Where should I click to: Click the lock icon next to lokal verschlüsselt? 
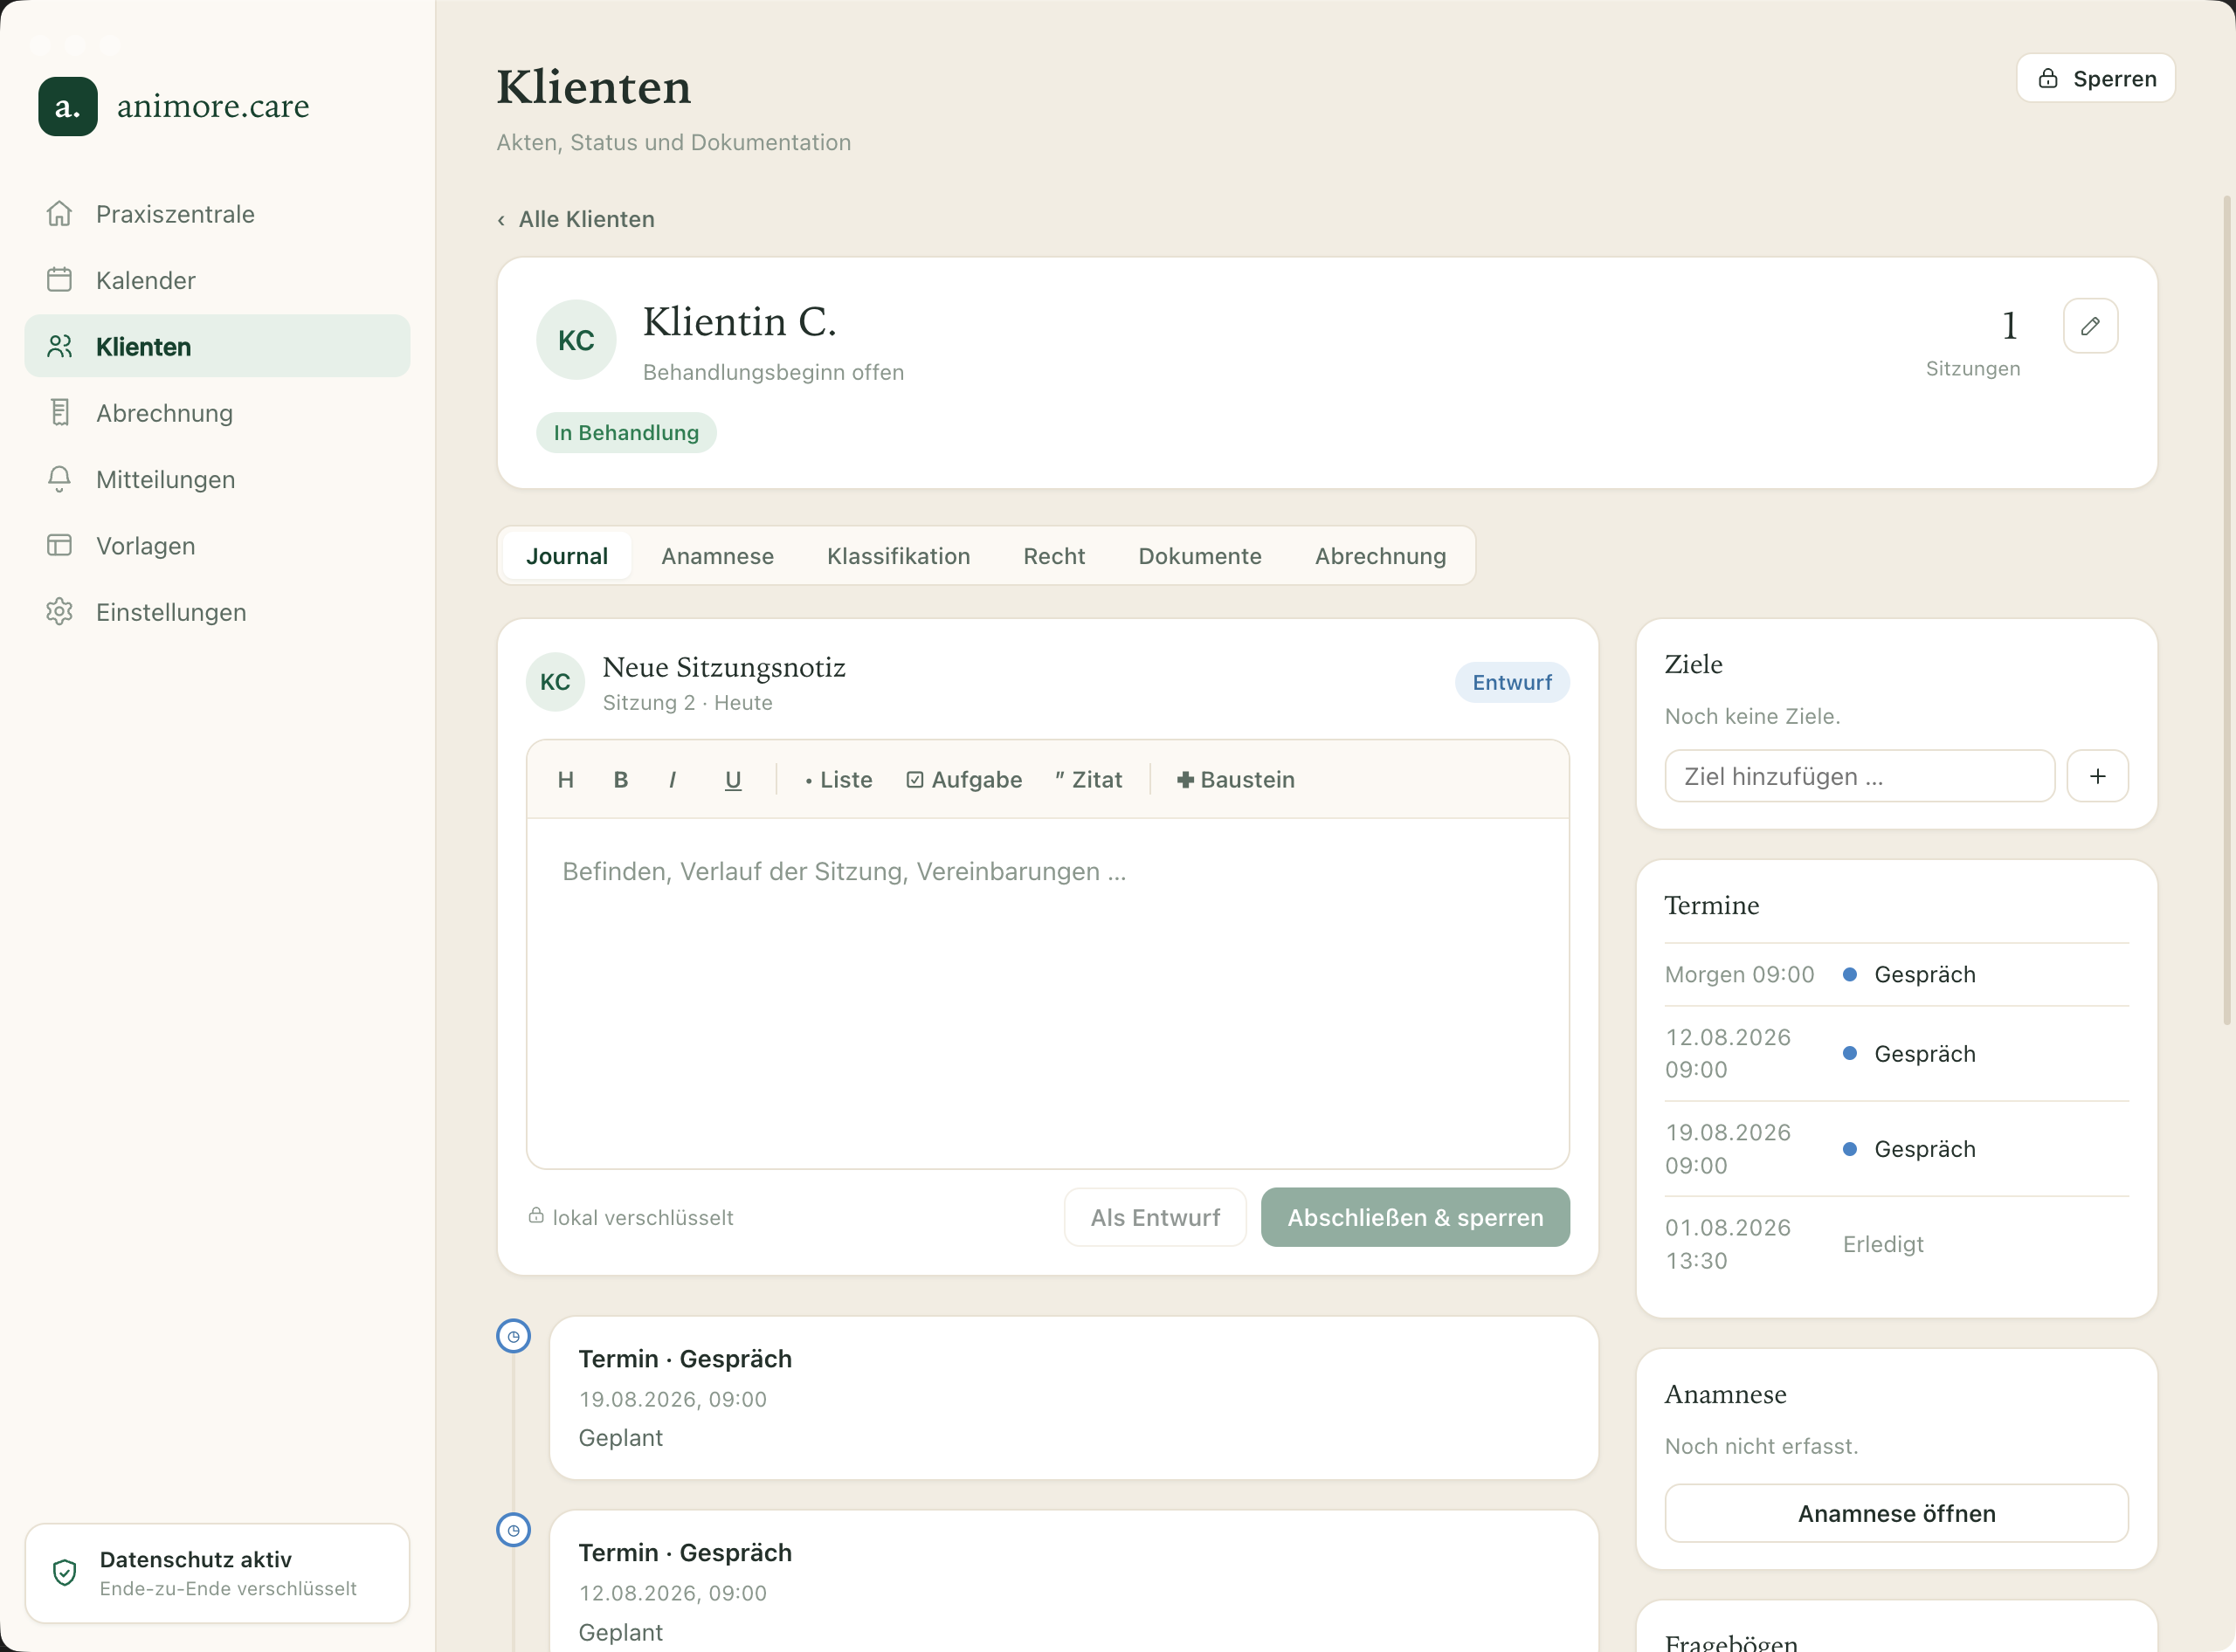point(536,1216)
